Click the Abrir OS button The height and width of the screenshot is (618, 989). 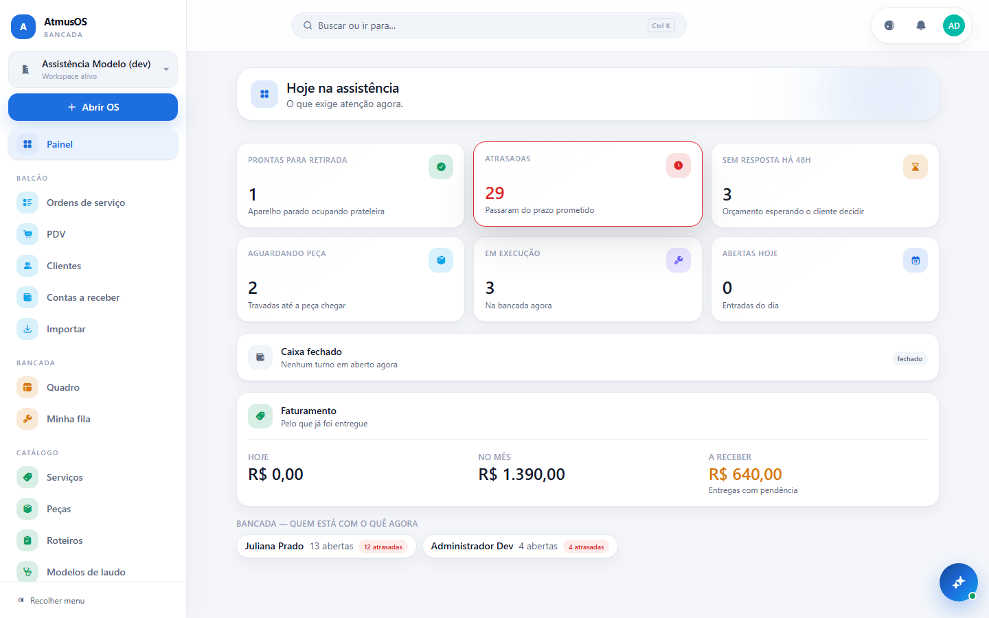coord(93,107)
